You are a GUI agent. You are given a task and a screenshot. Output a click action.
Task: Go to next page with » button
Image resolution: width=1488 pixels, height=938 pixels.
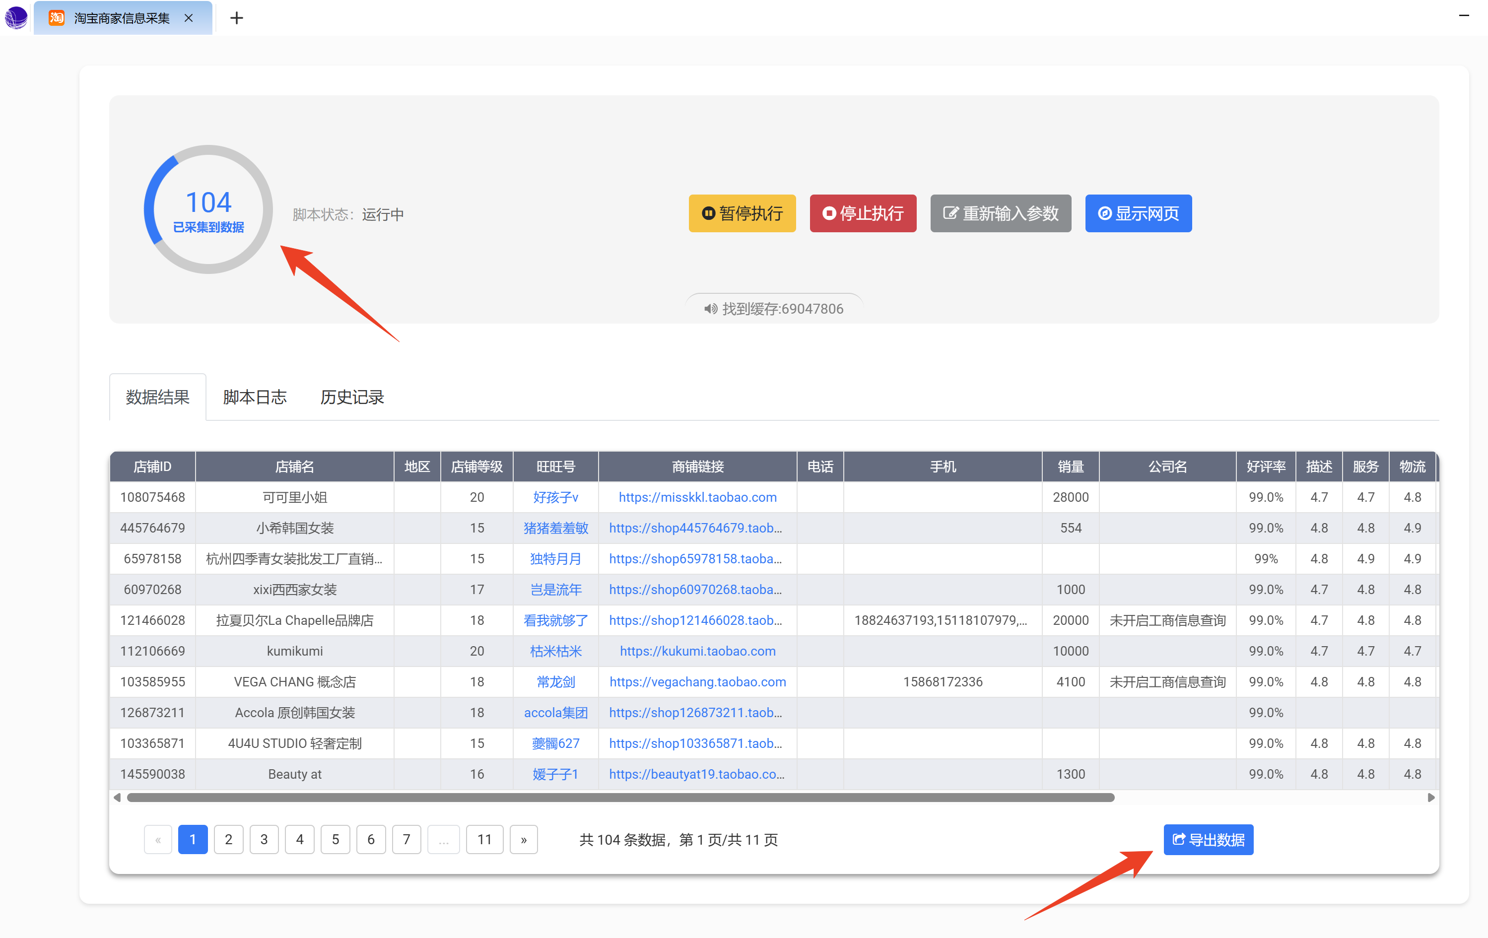524,840
